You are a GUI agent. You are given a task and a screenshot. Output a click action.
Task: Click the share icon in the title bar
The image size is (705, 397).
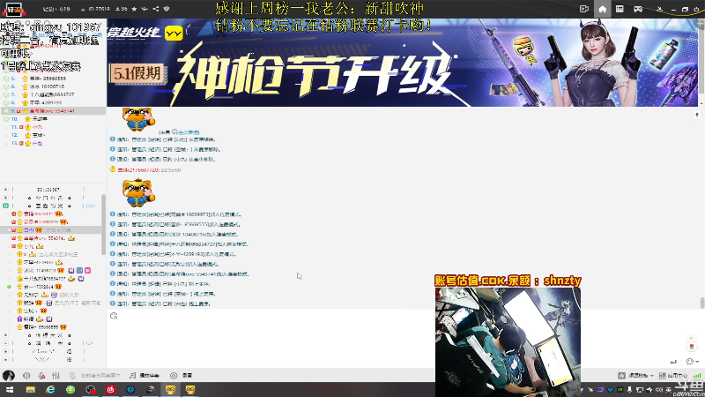pos(156,9)
